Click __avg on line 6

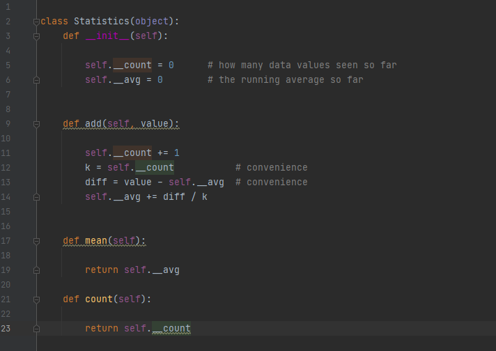click(x=127, y=79)
